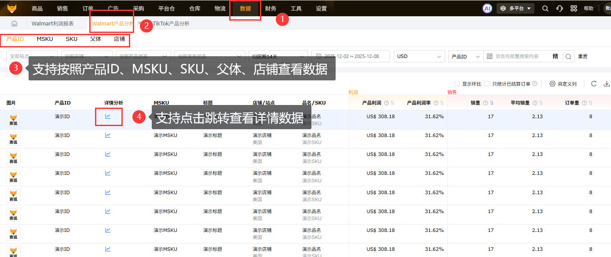This screenshot has width=611, height=257.
Task: Open detail analysis chart icon in first row
Action: (x=108, y=117)
